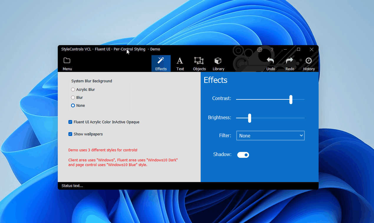Open the Objects tab

click(199, 63)
